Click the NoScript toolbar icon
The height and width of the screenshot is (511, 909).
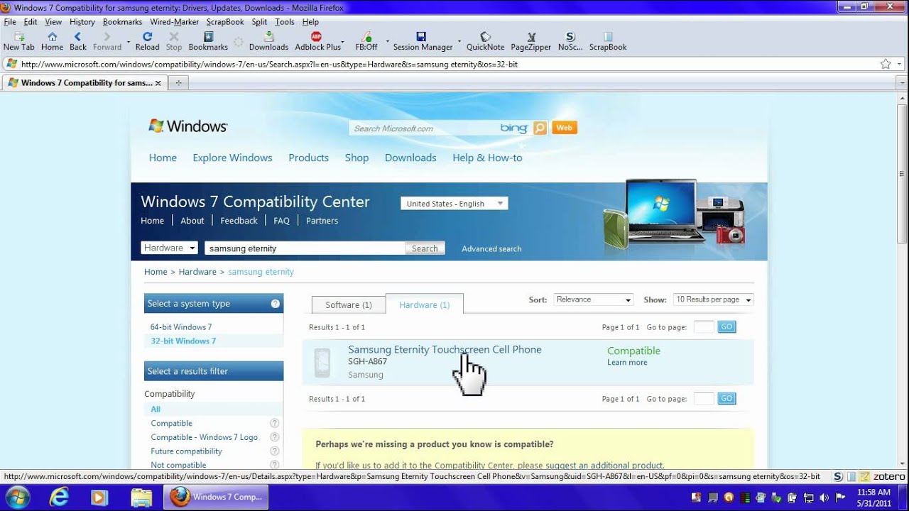coord(570,41)
